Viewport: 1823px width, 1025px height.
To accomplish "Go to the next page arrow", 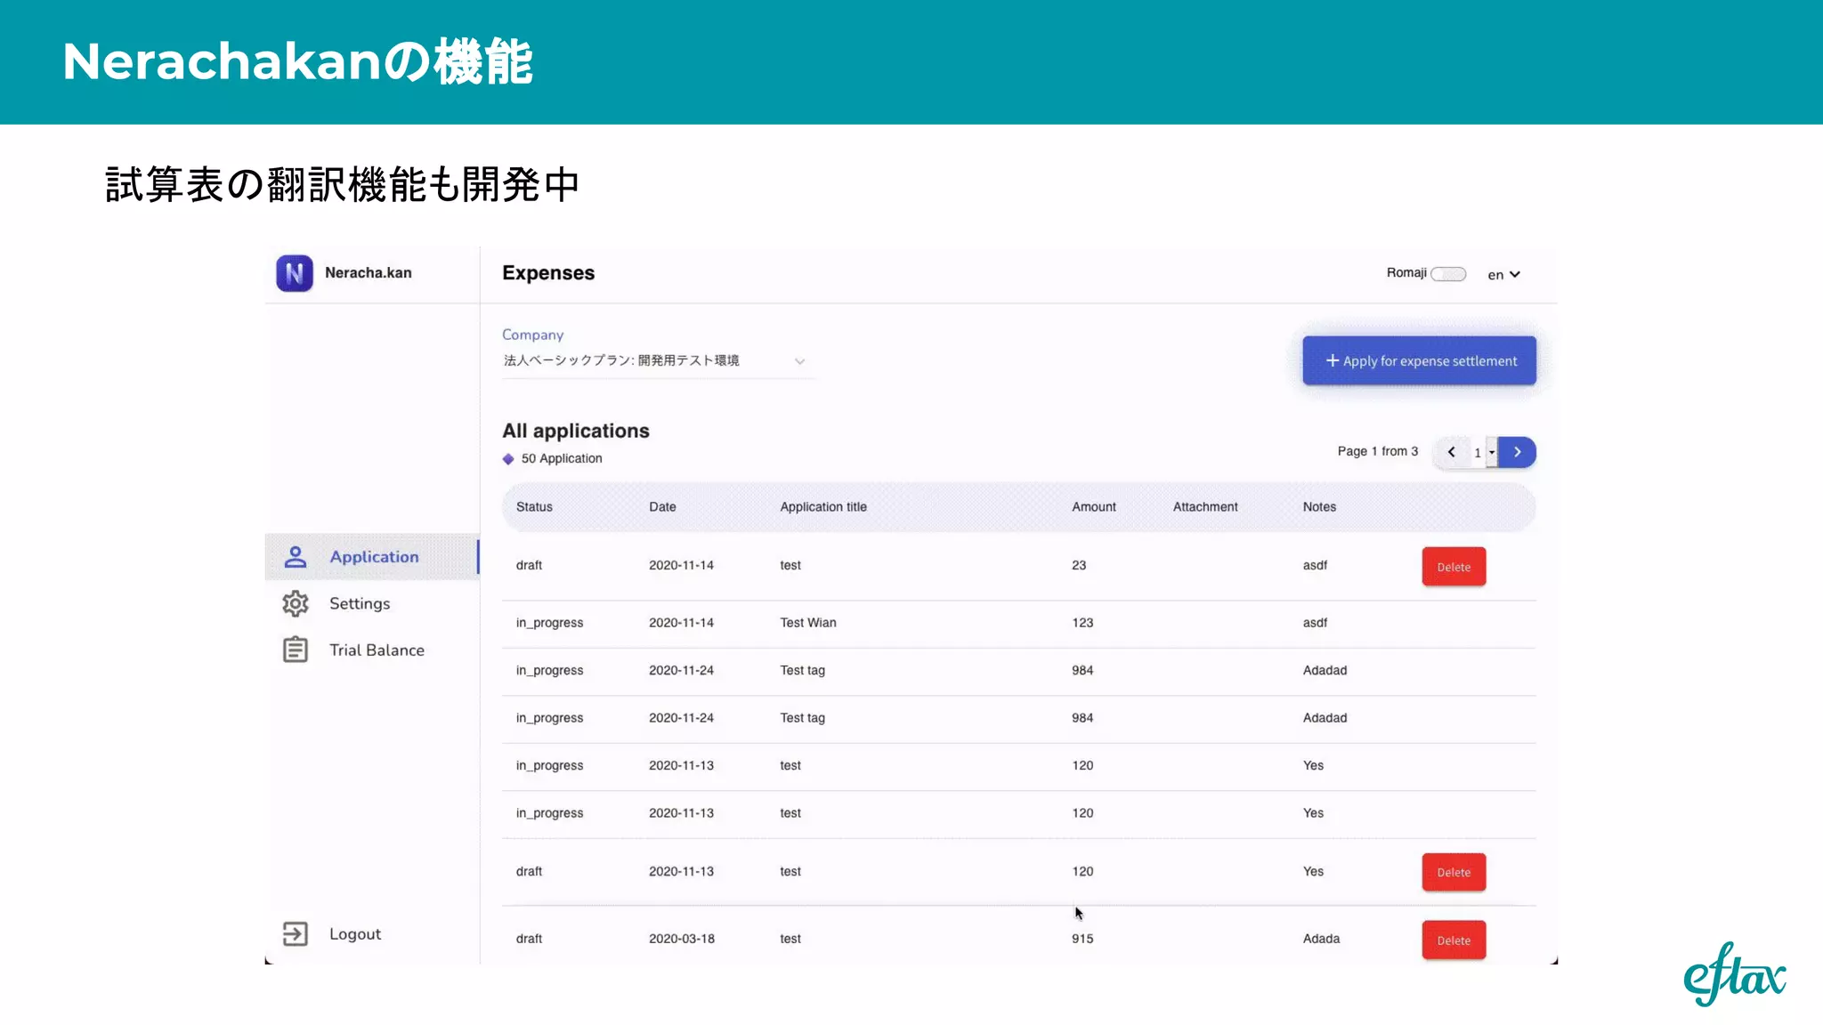I will click(x=1518, y=452).
